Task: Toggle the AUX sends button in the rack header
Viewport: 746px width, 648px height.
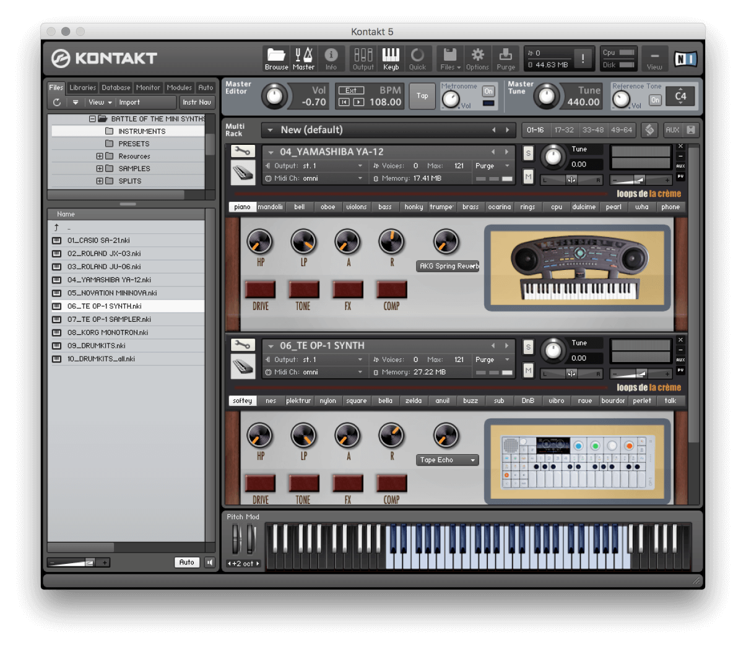Action: click(x=672, y=130)
